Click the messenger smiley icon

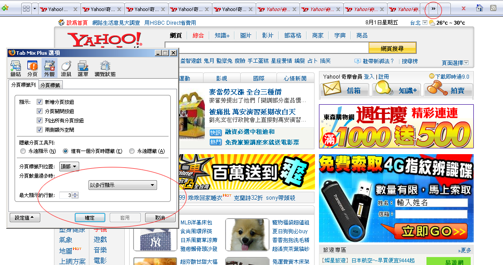click(x=431, y=76)
